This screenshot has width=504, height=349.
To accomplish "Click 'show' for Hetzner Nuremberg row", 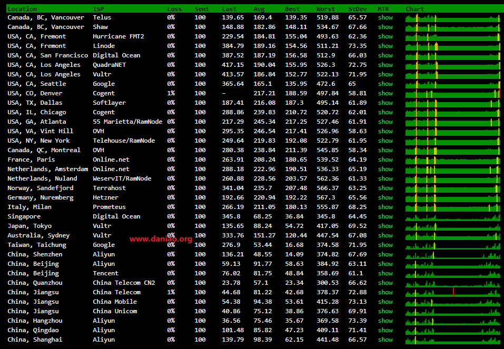I will point(385,197).
